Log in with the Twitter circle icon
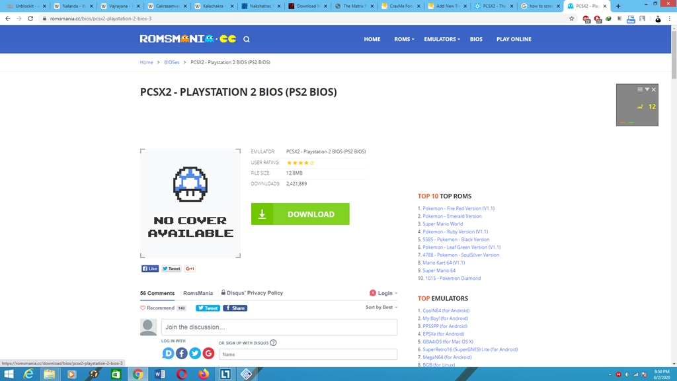This screenshot has height=381, width=677. coord(195,353)
